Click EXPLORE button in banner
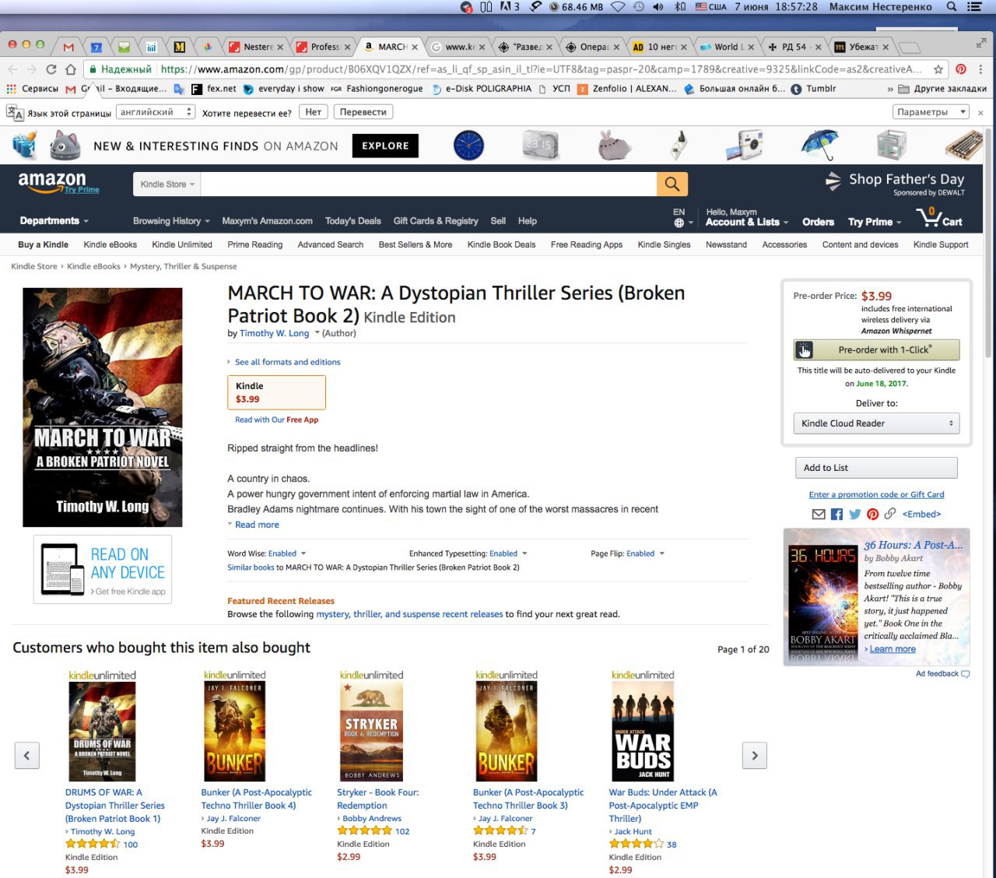 385,146
